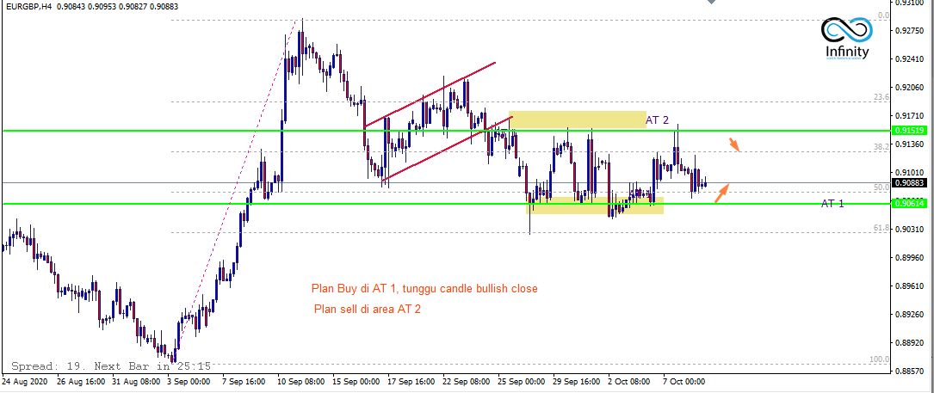The height and width of the screenshot is (393, 934).
Task: Click 0.88920 on the price axis
Action: click(908, 343)
